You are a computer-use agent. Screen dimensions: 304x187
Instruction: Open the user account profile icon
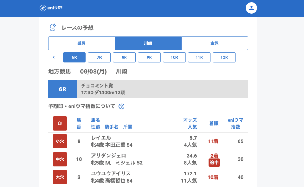(251, 8)
